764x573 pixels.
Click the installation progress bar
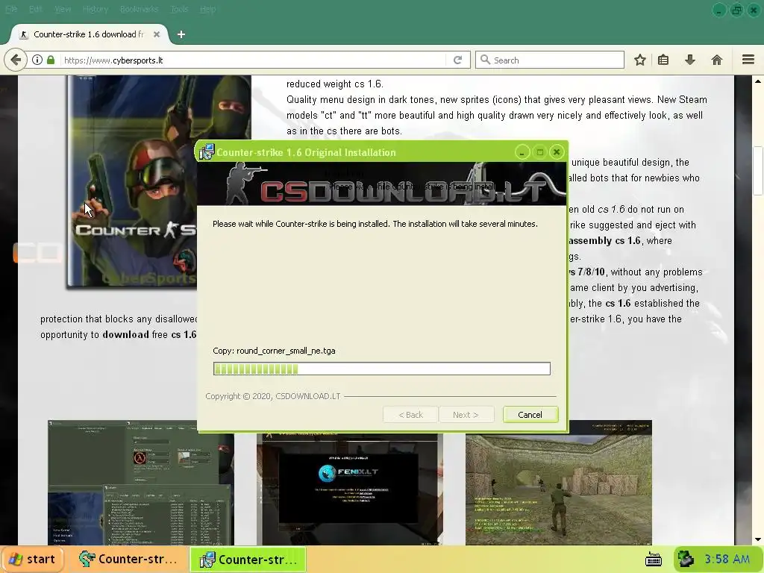tap(381, 369)
